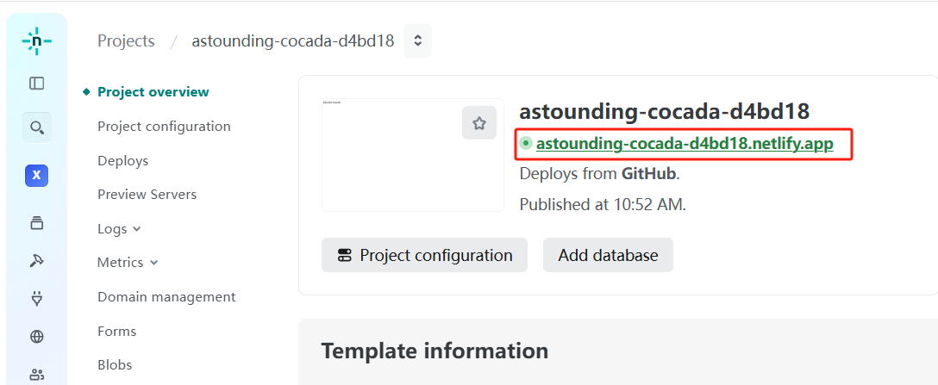938x385 pixels.
Task: Click the Netlify logo icon
Action: (x=36, y=40)
